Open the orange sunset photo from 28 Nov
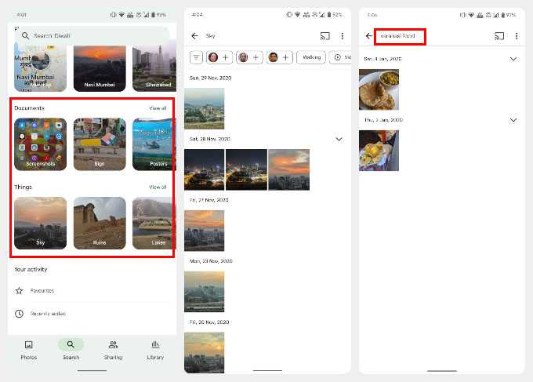533x382 pixels. point(289,169)
